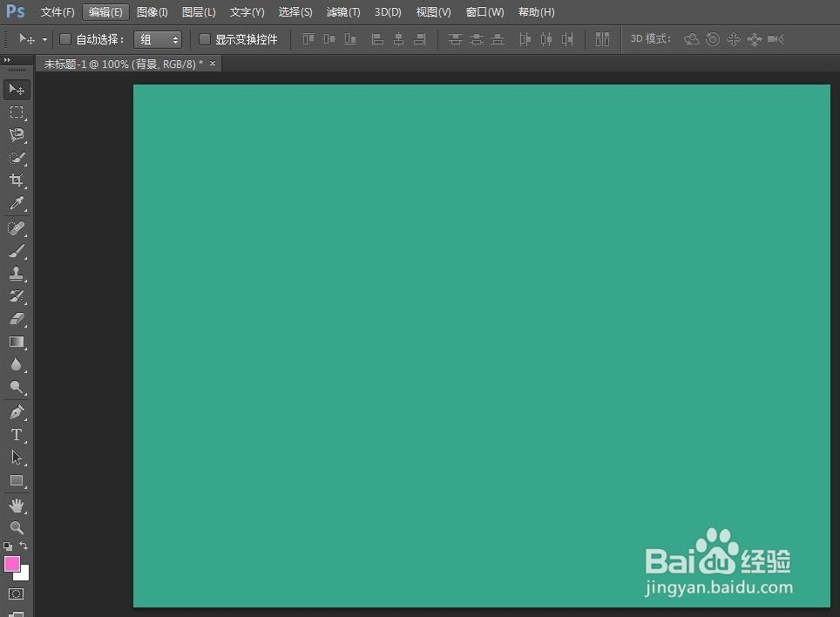The image size is (840, 617).
Task: Distribute horizontal centers of layers
Action: tap(545, 39)
